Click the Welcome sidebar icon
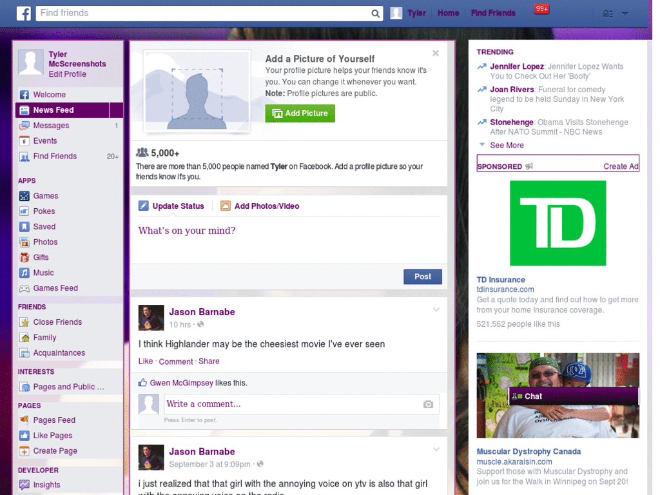The height and width of the screenshot is (495, 660). coord(24,95)
